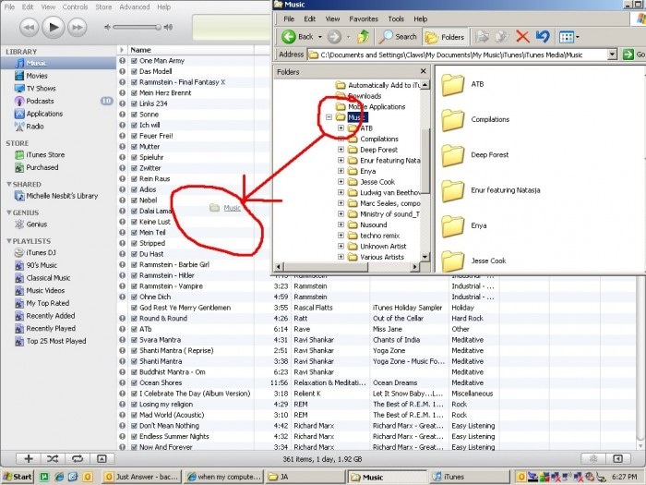The height and width of the screenshot is (485, 646).
Task: Click the add playlist plus button
Action: pos(29,458)
